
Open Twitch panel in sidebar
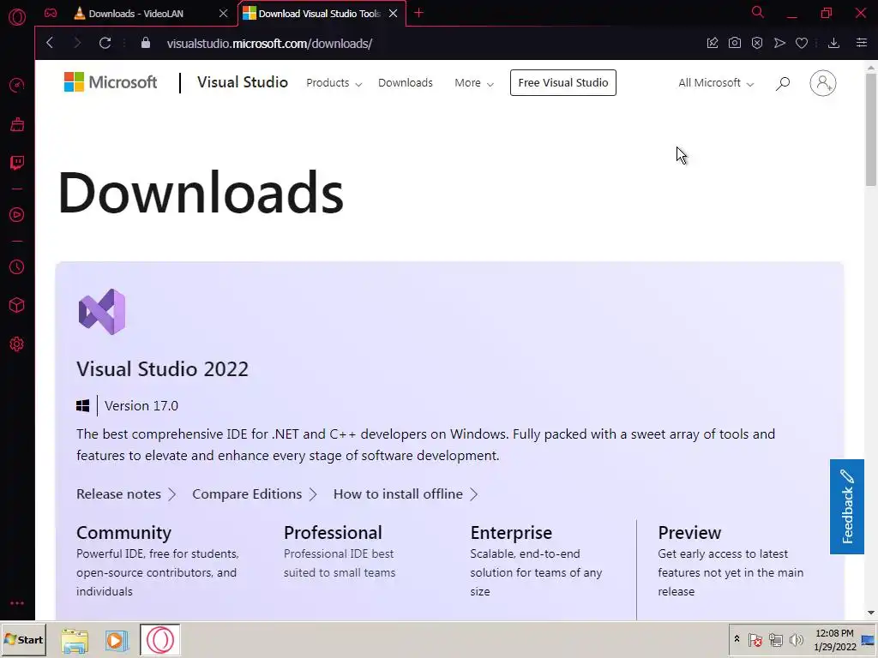click(17, 163)
